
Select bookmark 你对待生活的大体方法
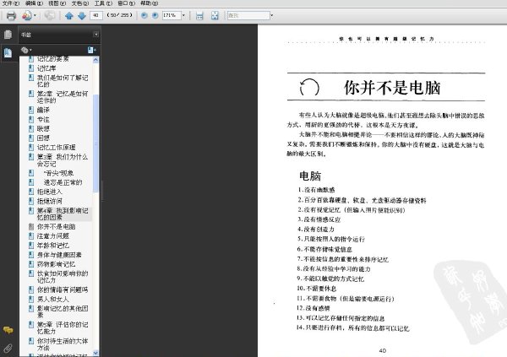pyautogui.click(x=63, y=344)
